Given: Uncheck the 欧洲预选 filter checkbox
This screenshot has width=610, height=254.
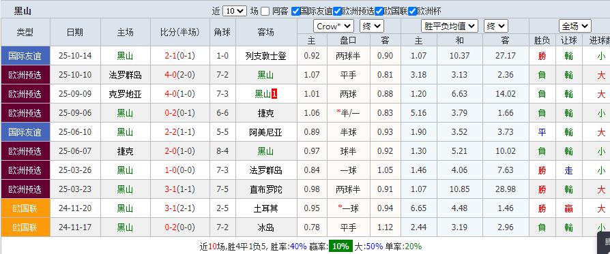Looking at the screenshot, I should (337, 12).
